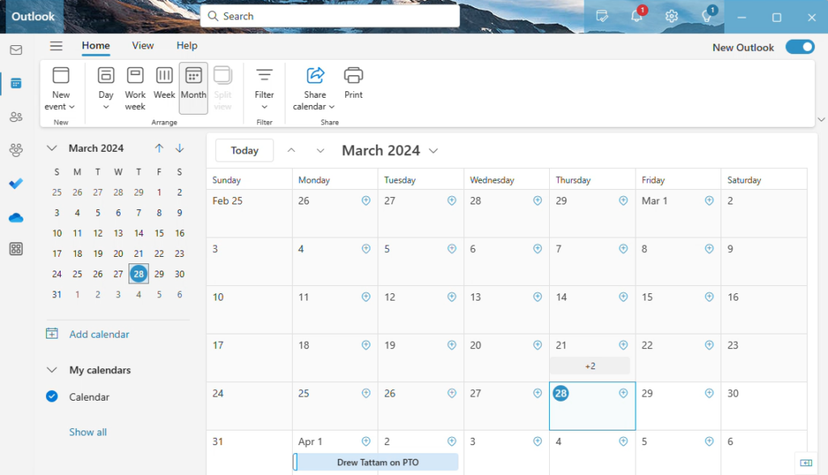This screenshot has width=828, height=475.
Task: Toggle the hamburger navigation pane button
Action: pyautogui.click(x=56, y=46)
